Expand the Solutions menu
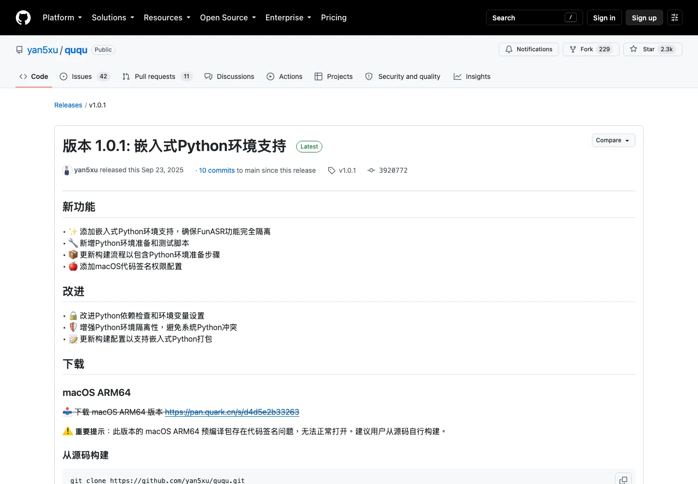Viewport: 698px width, 484px height. click(x=113, y=17)
